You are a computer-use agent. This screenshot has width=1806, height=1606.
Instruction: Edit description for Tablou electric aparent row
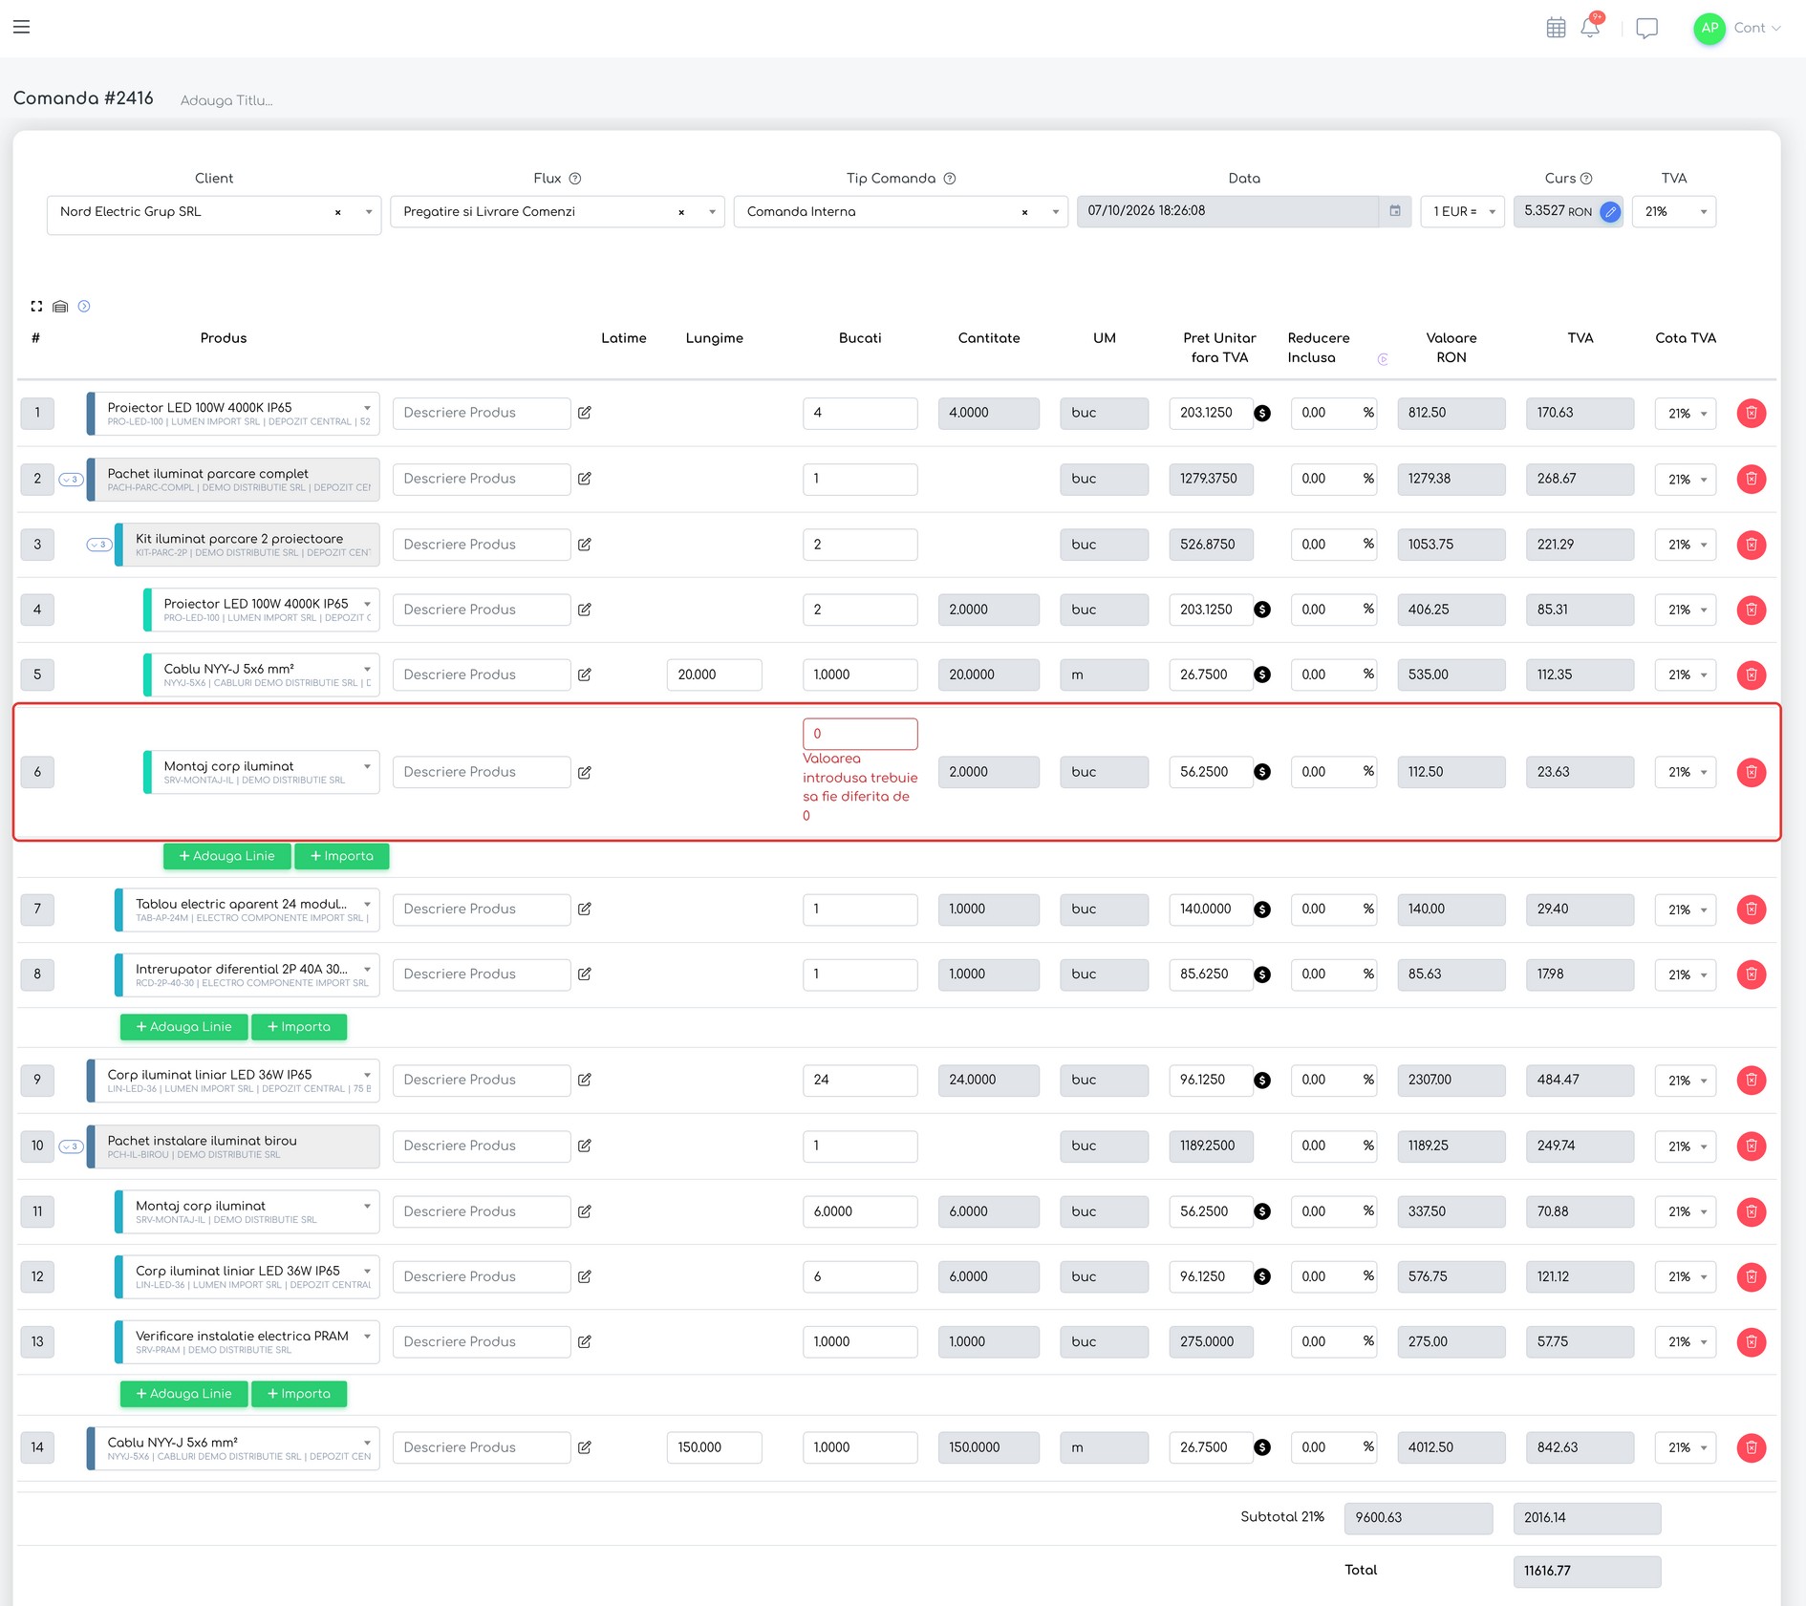[584, 910]
